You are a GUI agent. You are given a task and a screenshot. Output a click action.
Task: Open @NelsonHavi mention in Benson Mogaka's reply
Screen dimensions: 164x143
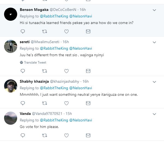(81, 16)
